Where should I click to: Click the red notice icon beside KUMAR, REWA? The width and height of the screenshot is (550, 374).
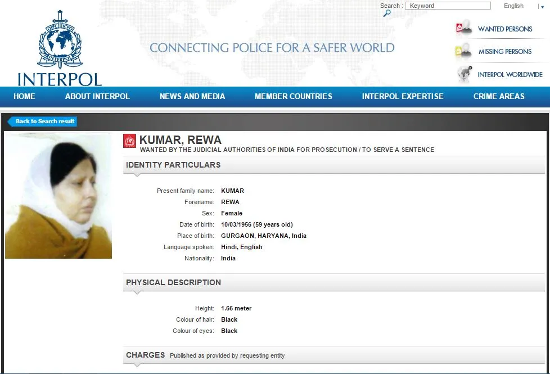129,141
